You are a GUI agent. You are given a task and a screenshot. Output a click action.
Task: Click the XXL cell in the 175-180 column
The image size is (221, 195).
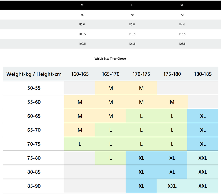pos(172,186)
